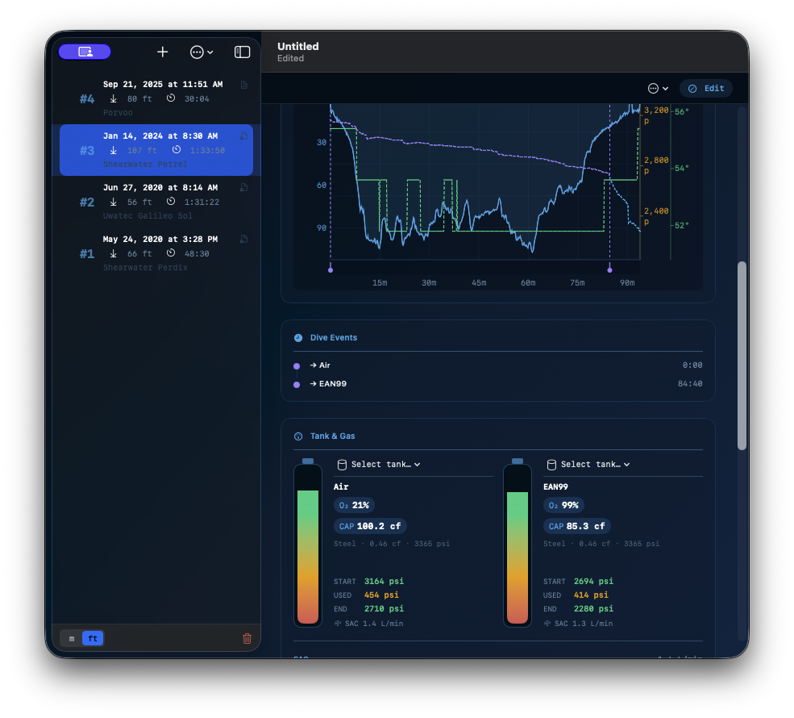
Task: Click the Edit button
Action: (x=706, y=89)
